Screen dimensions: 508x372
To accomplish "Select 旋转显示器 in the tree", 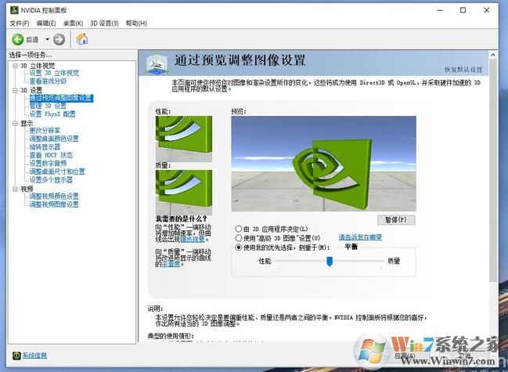I will click(x=45, y=146).
